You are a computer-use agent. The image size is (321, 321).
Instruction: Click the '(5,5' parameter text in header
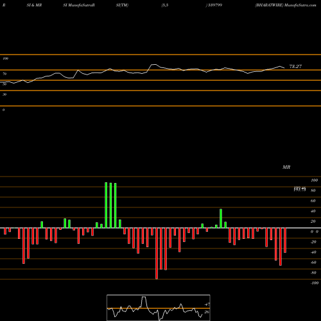165,5
